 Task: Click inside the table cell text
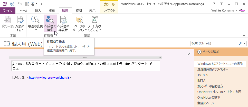[x=85, y=66]
